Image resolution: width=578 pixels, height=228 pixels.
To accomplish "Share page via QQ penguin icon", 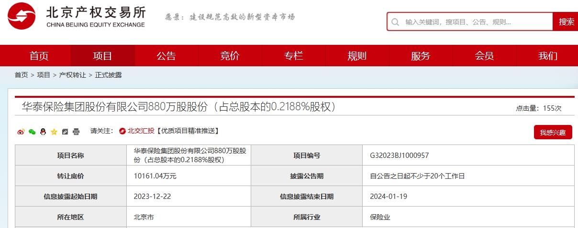I will (x=43, y=132).
